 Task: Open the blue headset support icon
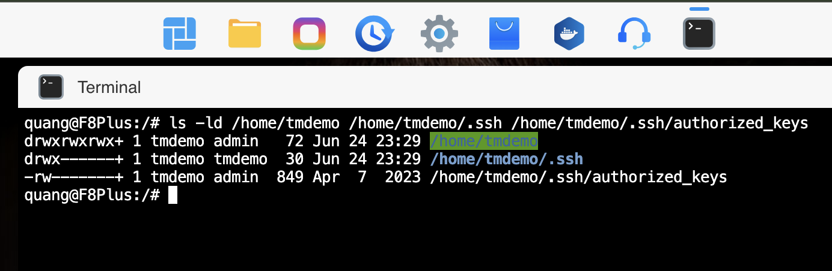click(634, 34)
